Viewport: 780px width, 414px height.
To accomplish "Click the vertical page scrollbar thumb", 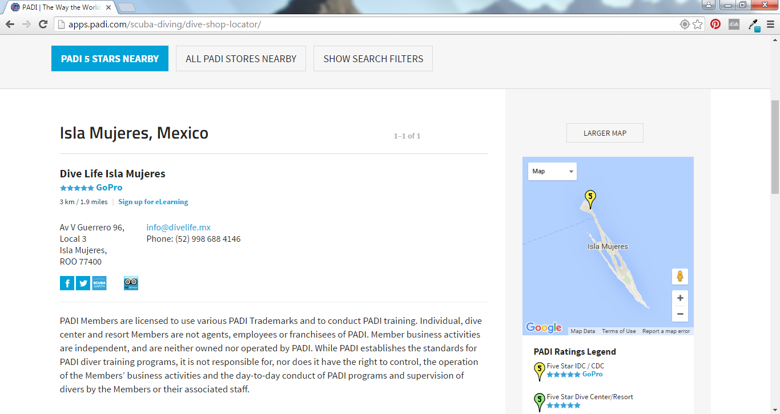I will (775, 147).
